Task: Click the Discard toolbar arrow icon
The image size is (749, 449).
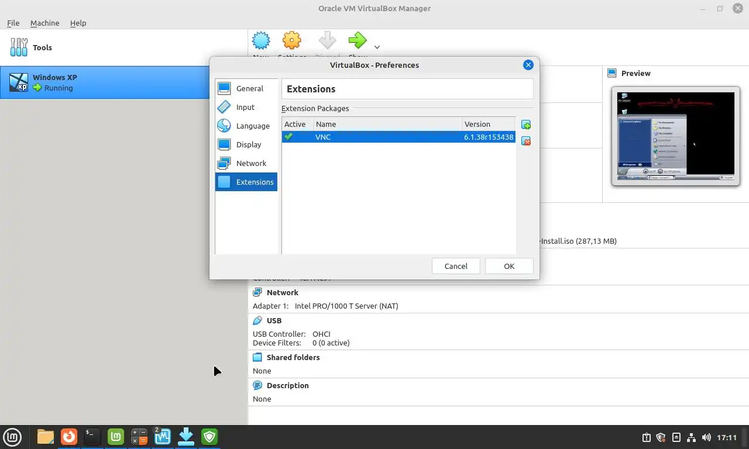Action: click(327, 40)
